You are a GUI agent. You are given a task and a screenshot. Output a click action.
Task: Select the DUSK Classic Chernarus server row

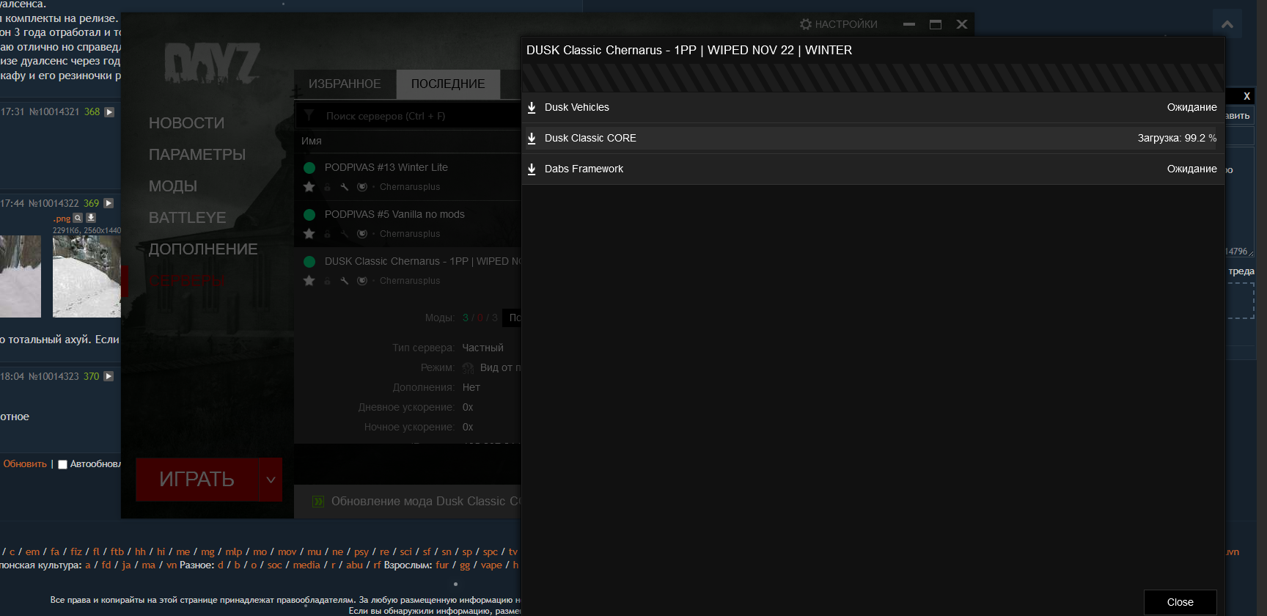(408, 271)
